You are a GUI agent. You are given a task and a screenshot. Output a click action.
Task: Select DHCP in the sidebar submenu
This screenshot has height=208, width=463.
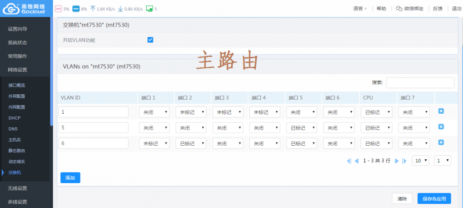point(14,118)
